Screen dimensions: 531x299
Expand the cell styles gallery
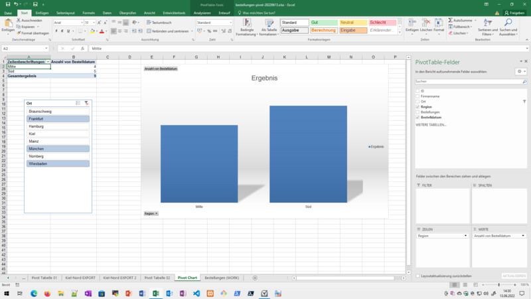click(x=400, y=33)
